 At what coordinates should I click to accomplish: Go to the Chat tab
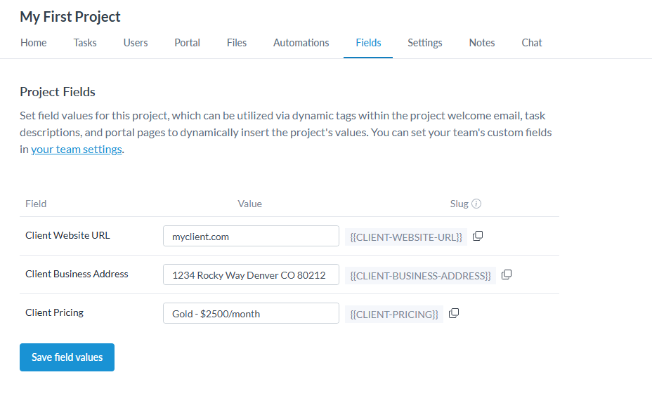[x=532, y=43]
